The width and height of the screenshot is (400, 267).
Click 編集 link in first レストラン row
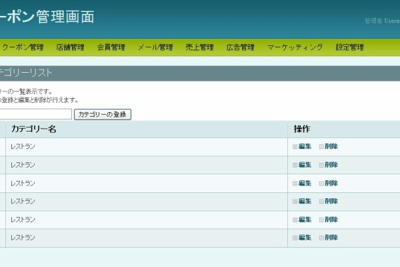point(305,146)
